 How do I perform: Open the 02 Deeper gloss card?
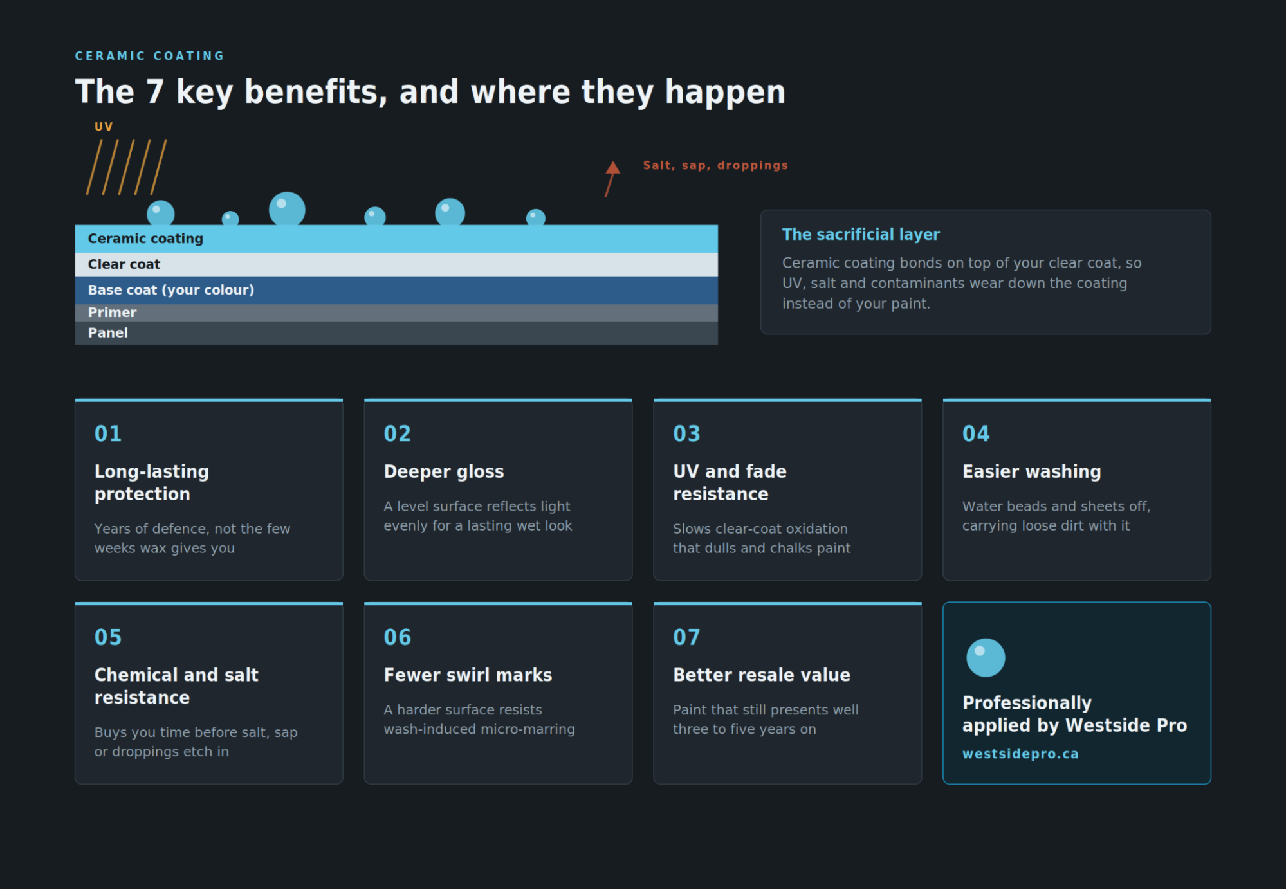pos(498,489)
